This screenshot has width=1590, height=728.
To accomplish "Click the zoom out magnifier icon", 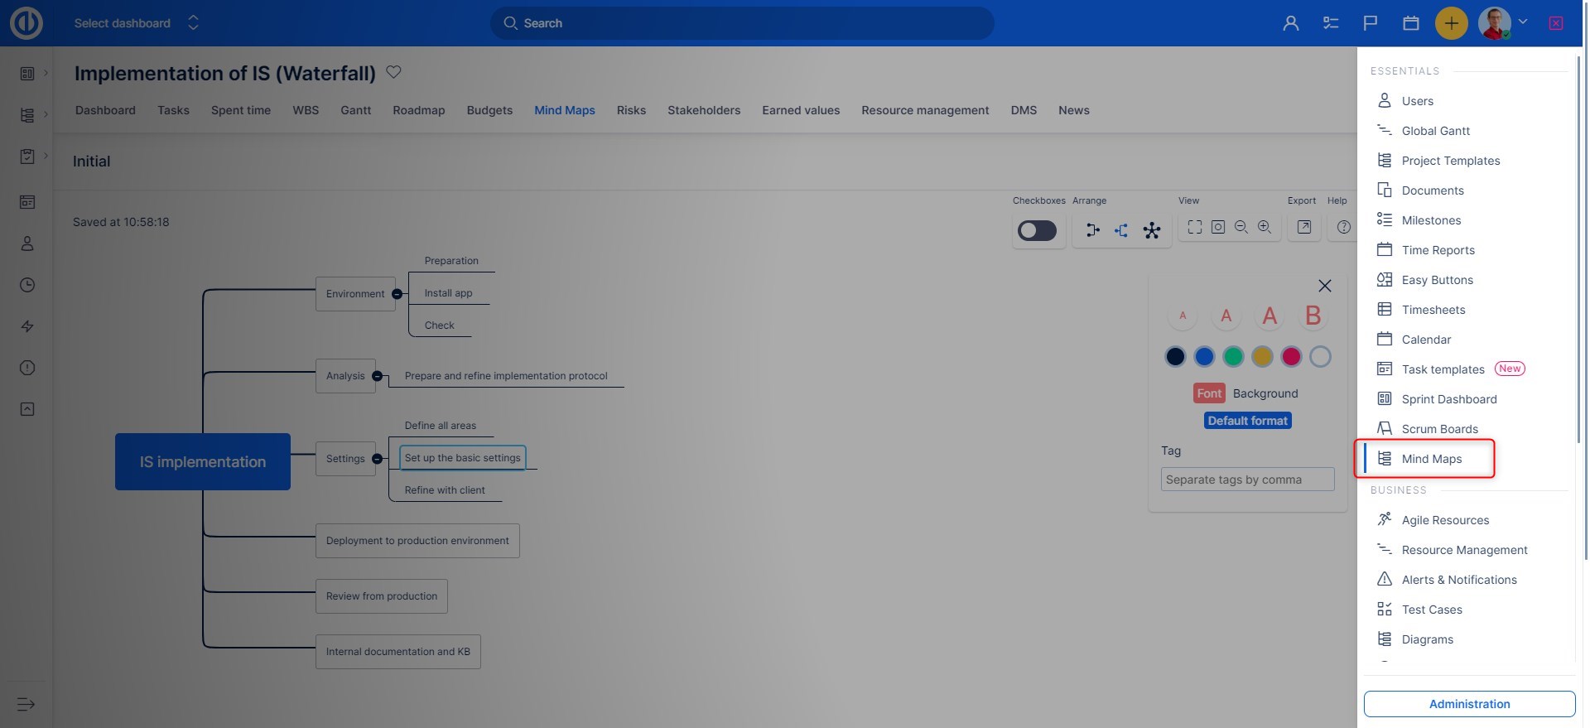I will tap(1241, 227).
